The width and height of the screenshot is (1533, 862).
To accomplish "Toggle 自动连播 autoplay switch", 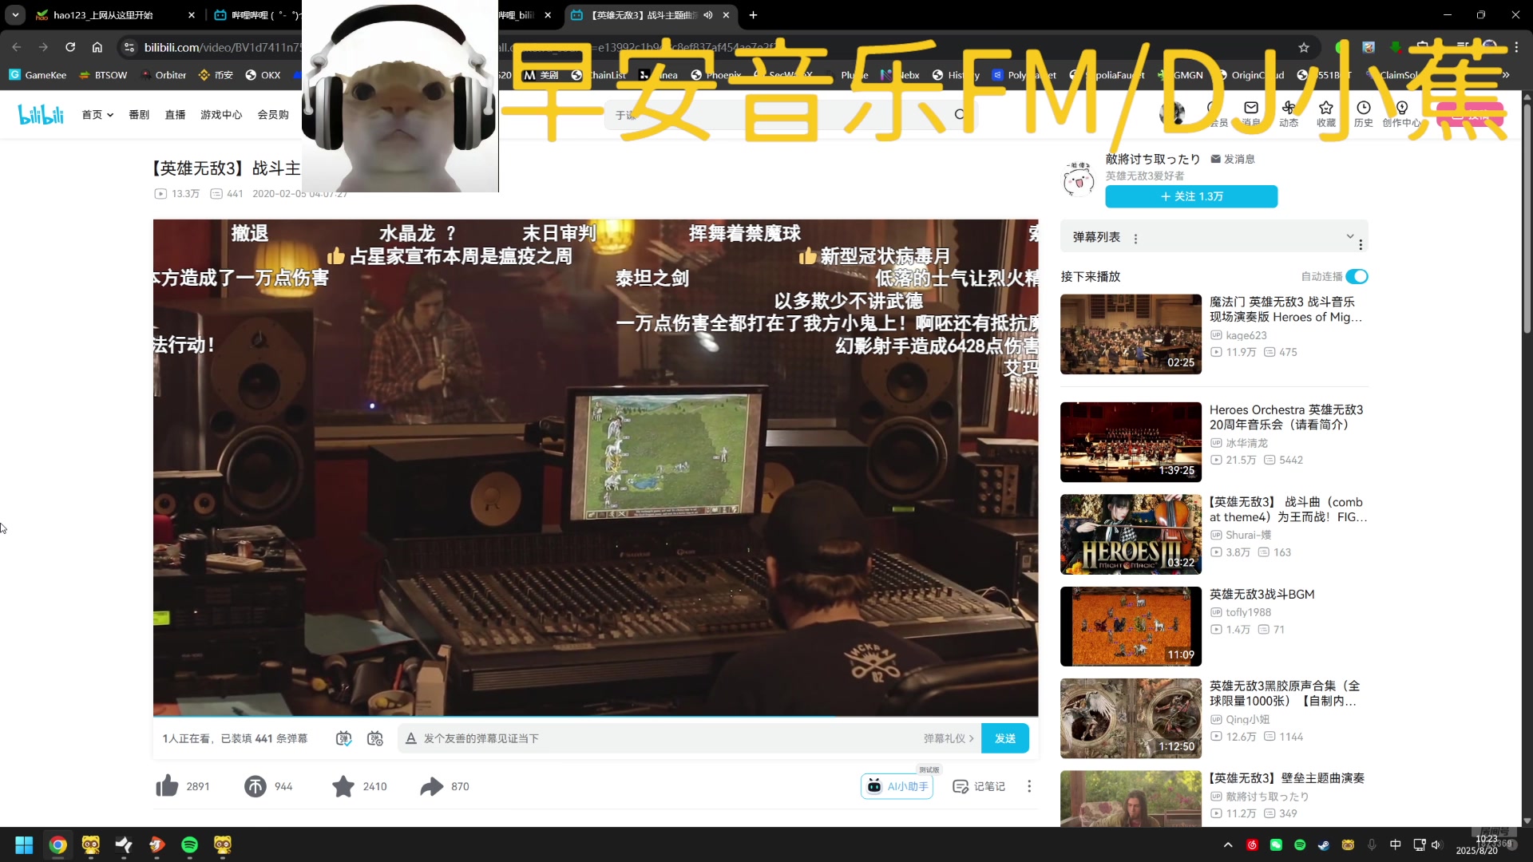I will click(x=1357, y=276).
